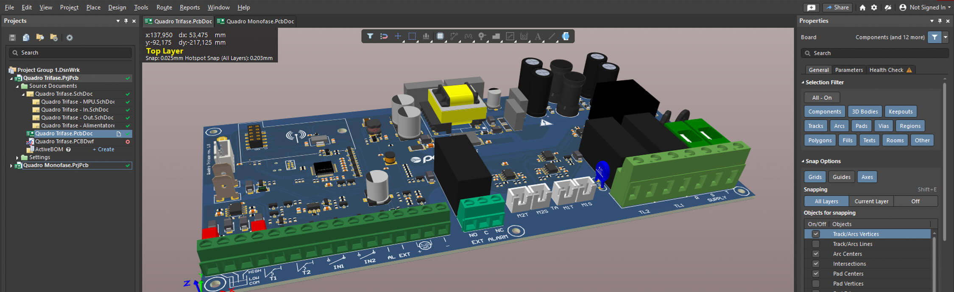Open the align objects tool
Viewport: 954px width, 292px height.
(x=426, y=36)
